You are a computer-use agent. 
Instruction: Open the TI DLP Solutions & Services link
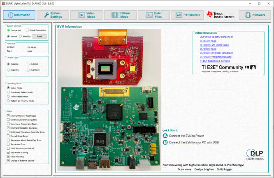click(x=215, y=61)
